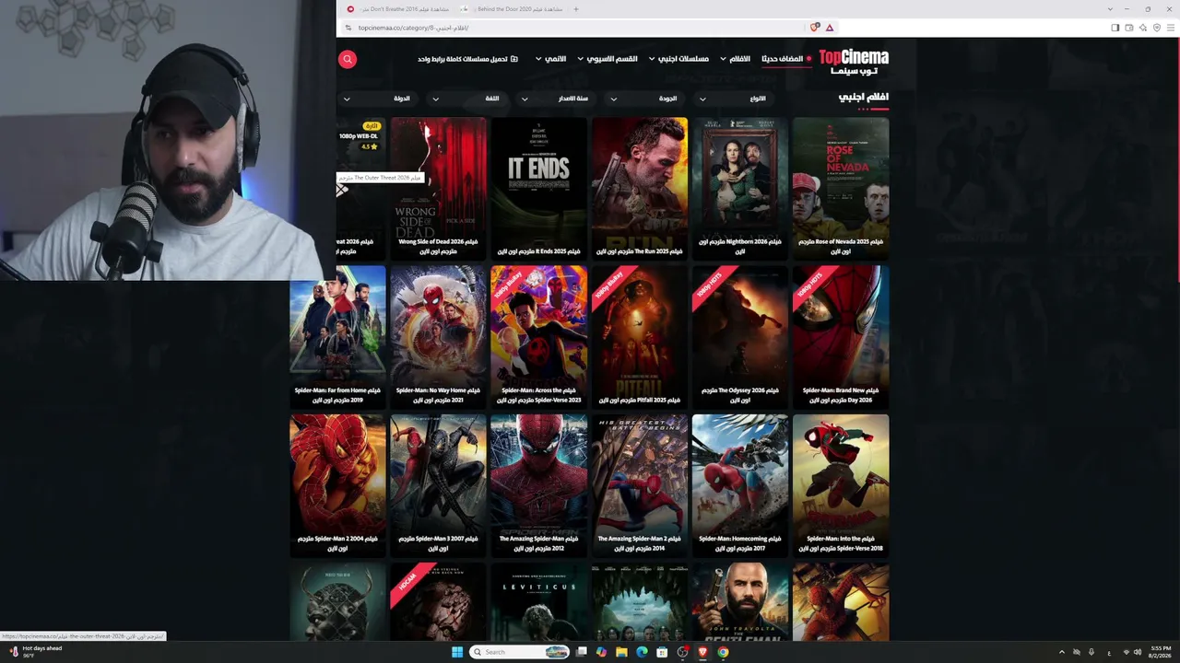Image resolution: width=1180 pixels, height=663 pixels.
Task: Open Wrong Side of Dead 2026 poster
Action: pyautogui.click(x=439, y=188)
